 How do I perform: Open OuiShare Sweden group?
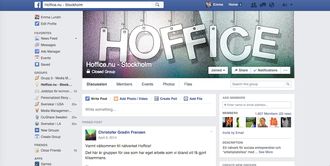pos(54,117)
